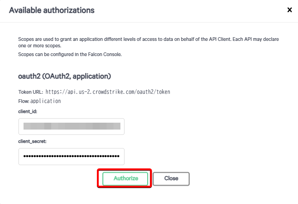Click the word 'Scopes' starting the description
Screen dimensions: 298x204
pyautogui.click(x=26, y=40)
